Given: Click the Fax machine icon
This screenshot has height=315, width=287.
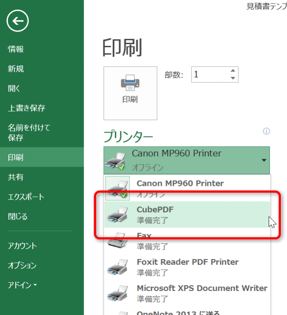Looking at the screenshot, I should pos(118,240).
